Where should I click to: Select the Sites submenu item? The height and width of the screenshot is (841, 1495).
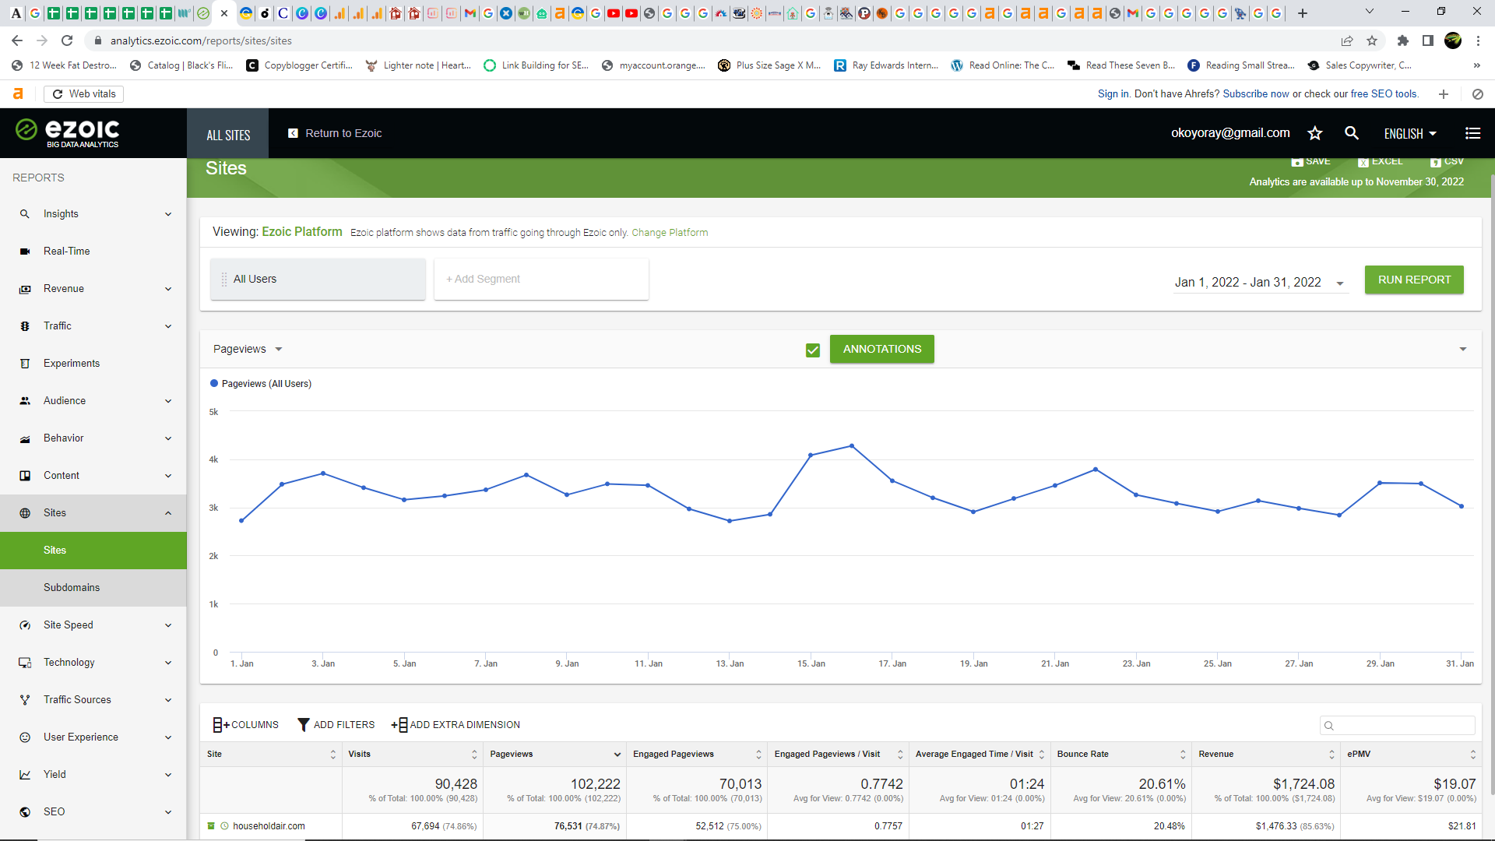tap(93, 551)
